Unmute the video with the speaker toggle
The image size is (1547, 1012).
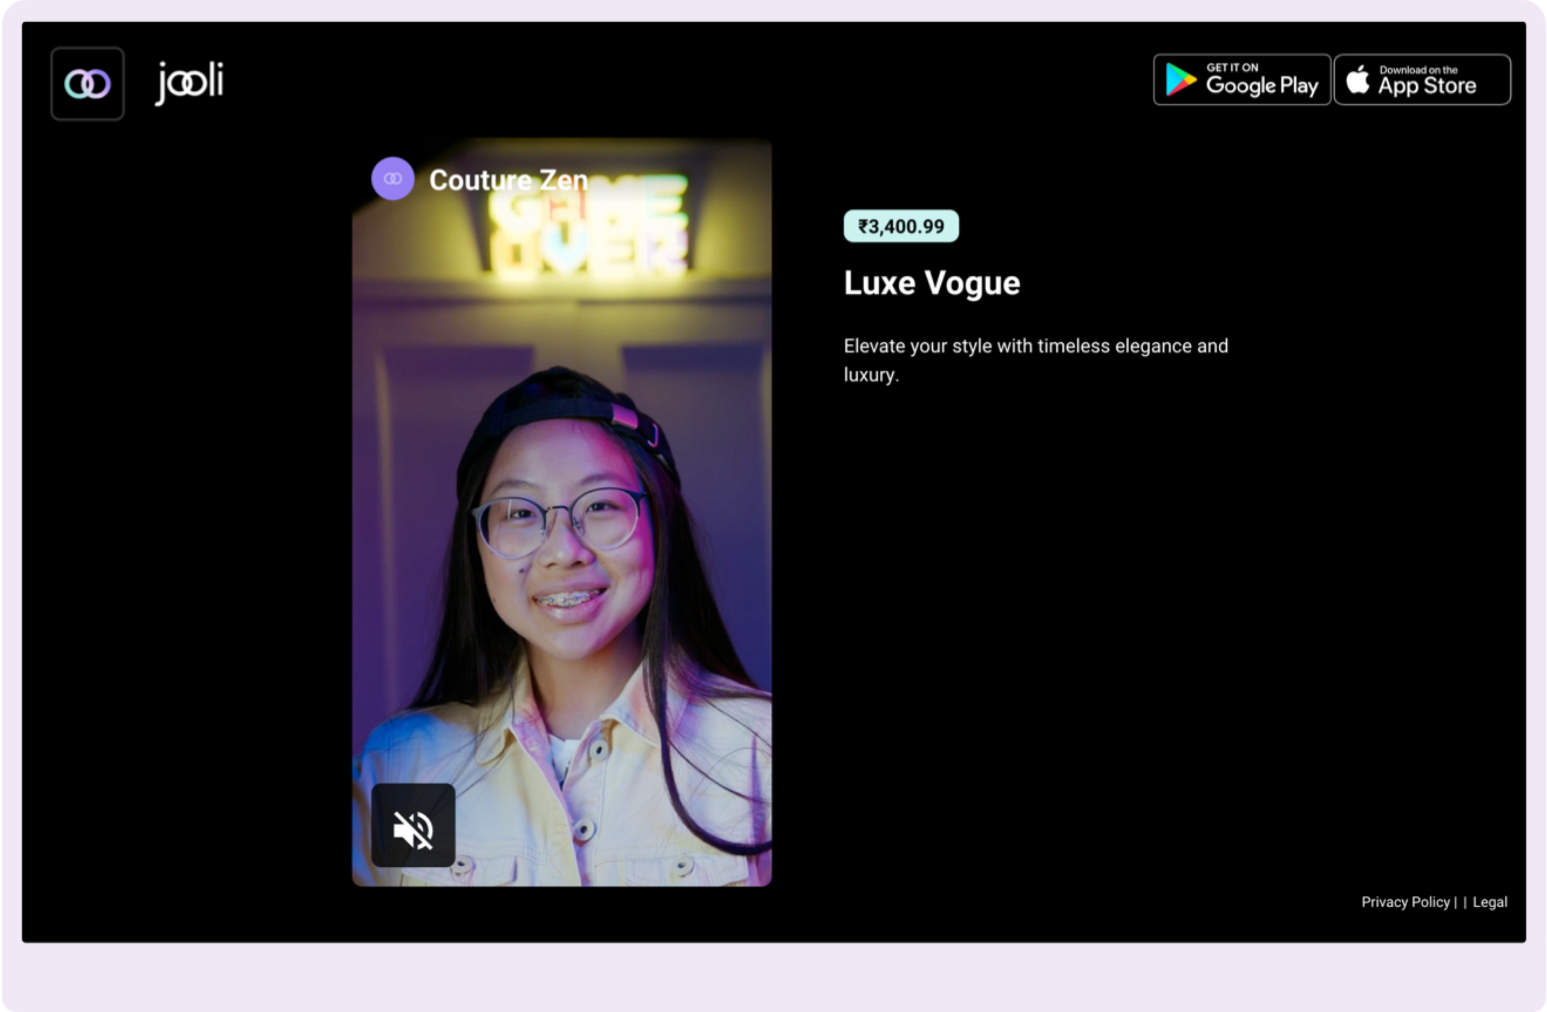(413, 825)
